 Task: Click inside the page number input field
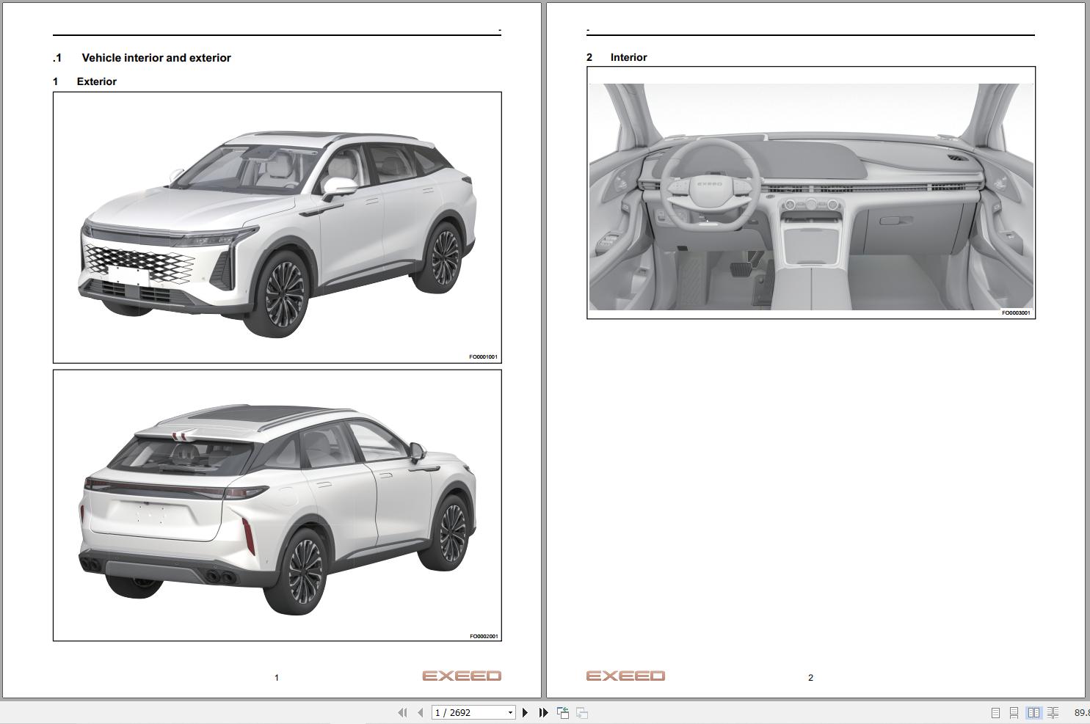(462, 712)
